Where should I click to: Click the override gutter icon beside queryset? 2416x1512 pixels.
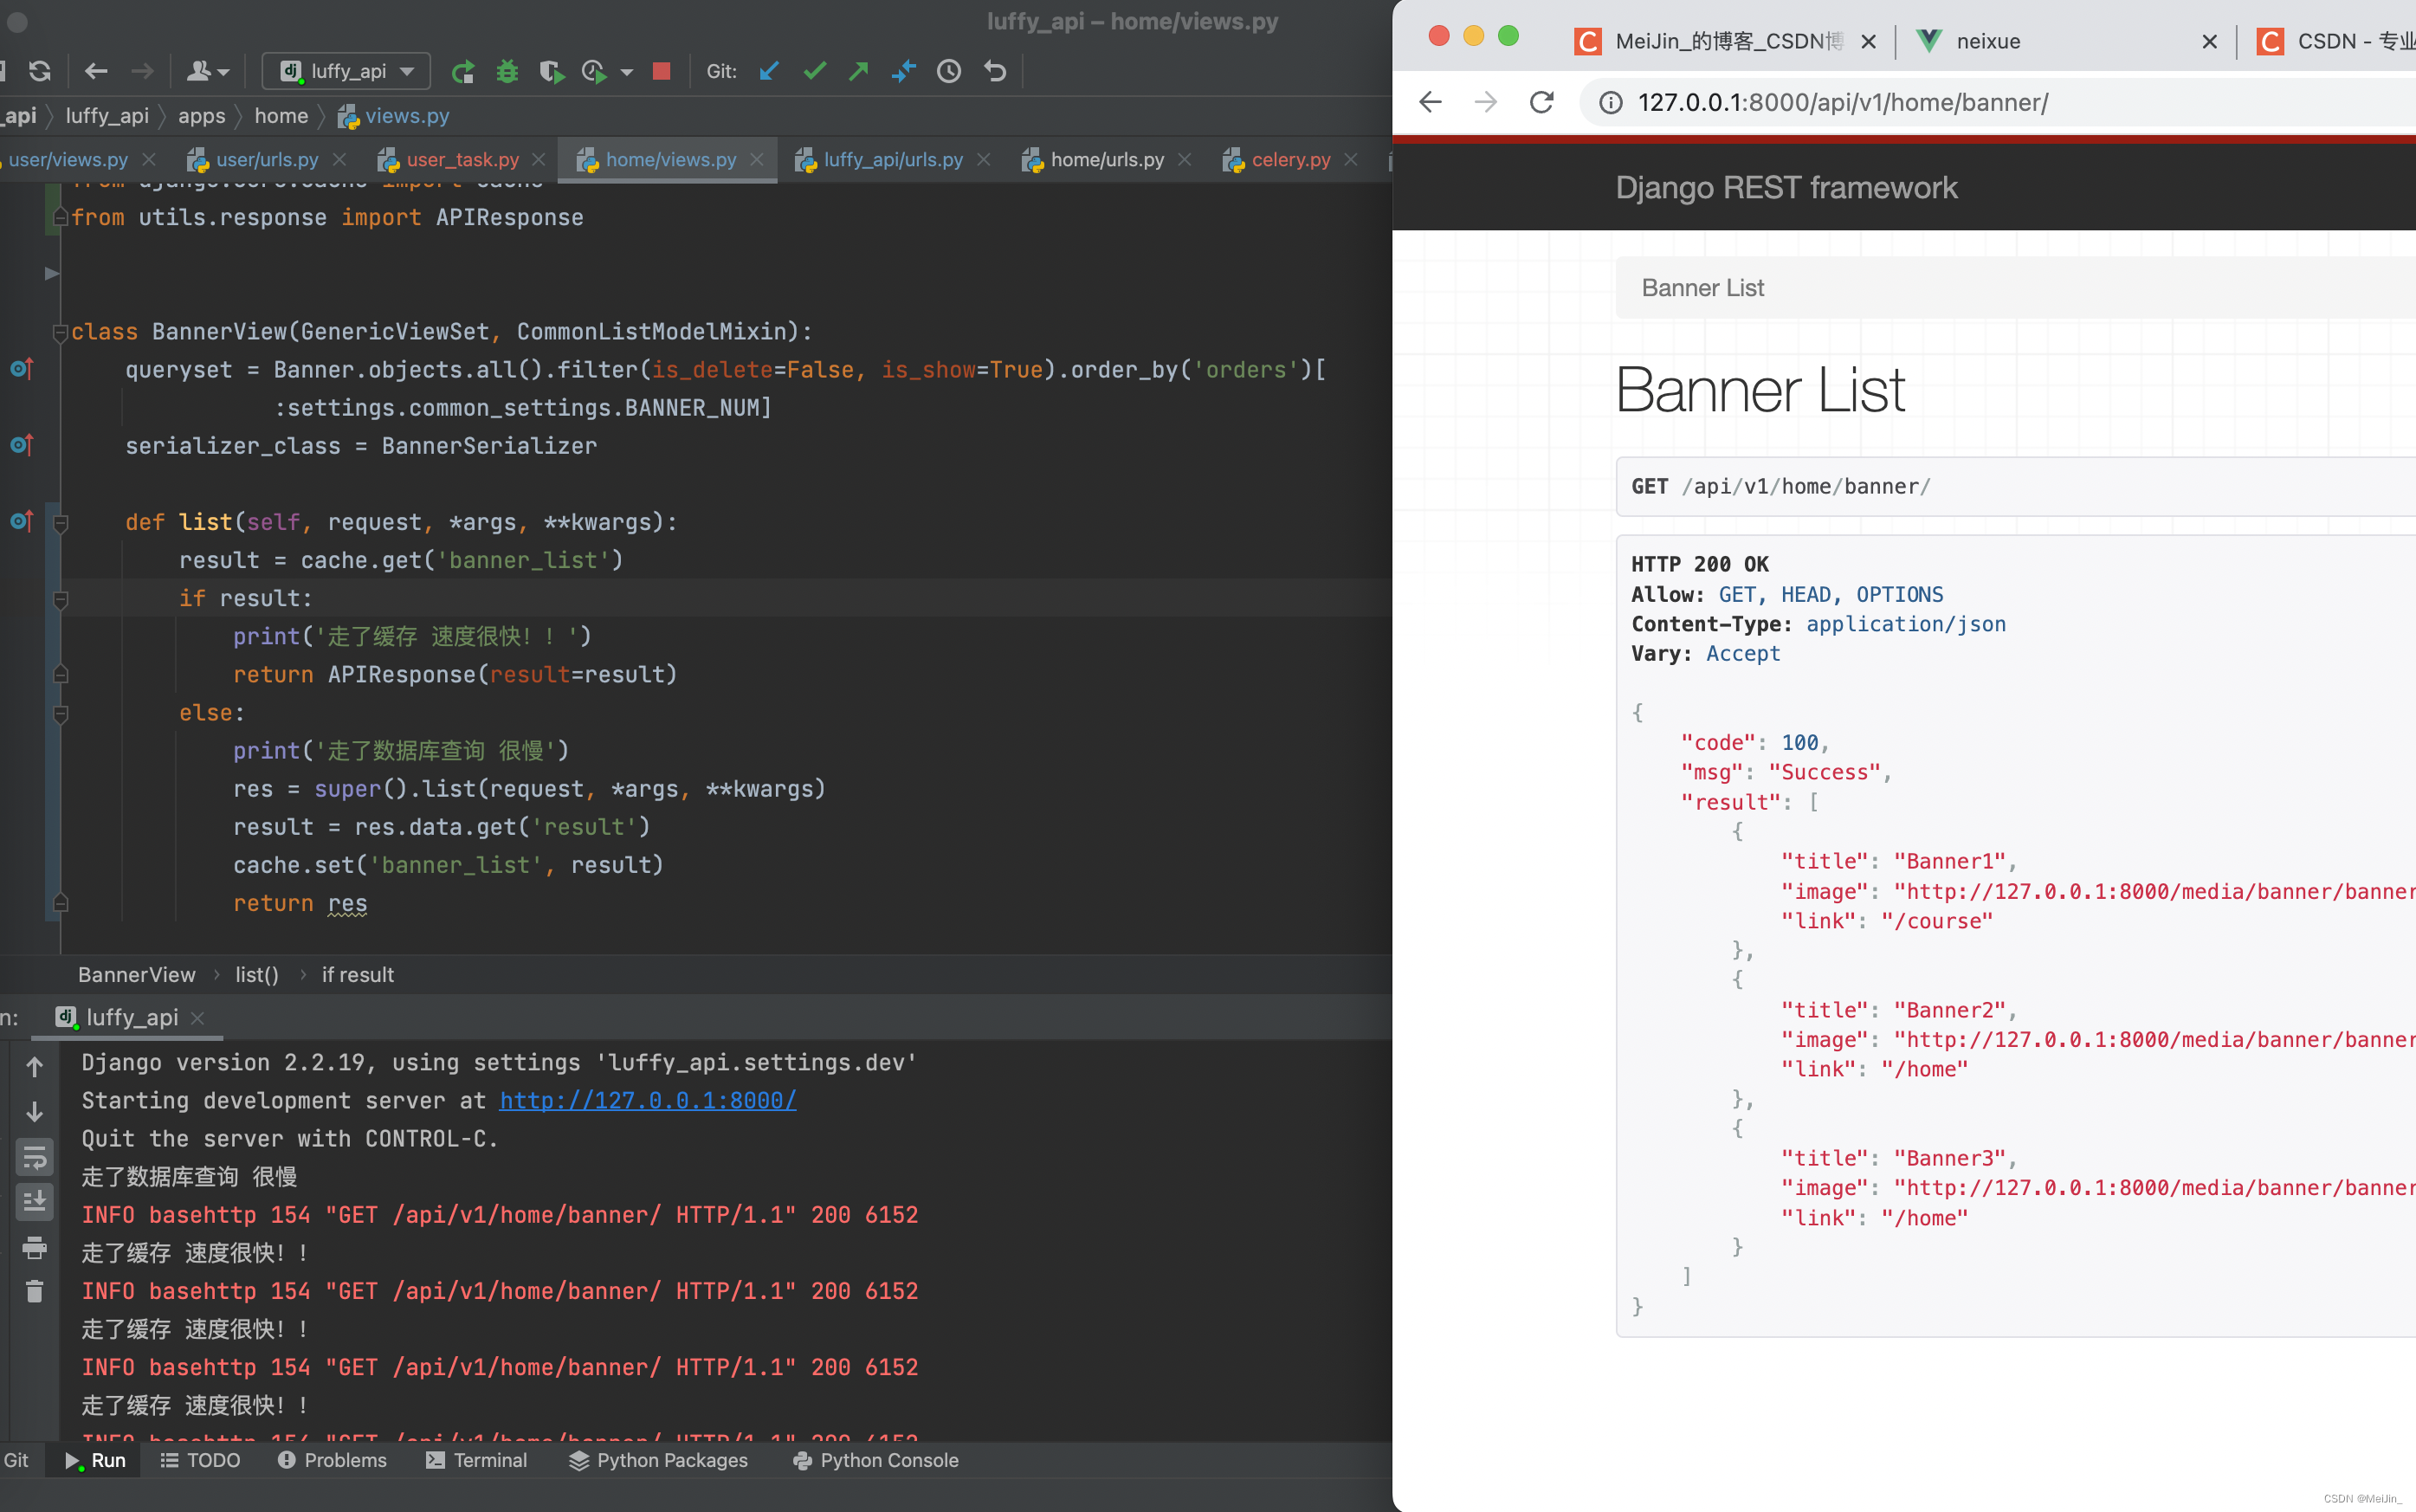point(22,369)
